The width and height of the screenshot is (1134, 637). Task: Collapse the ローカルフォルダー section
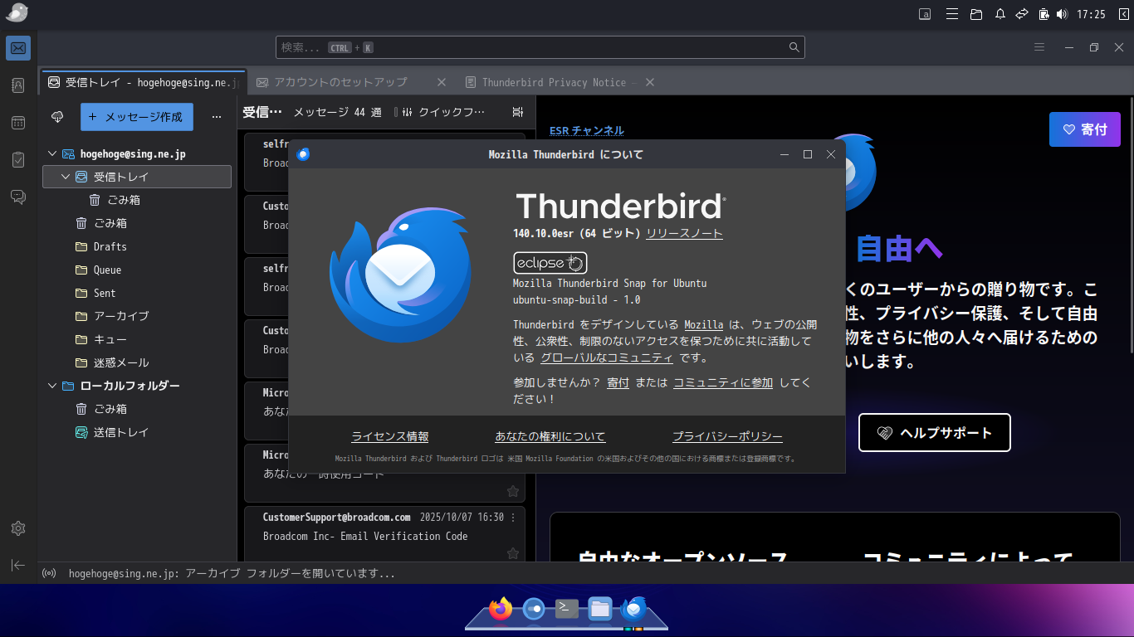pos(51,386)
